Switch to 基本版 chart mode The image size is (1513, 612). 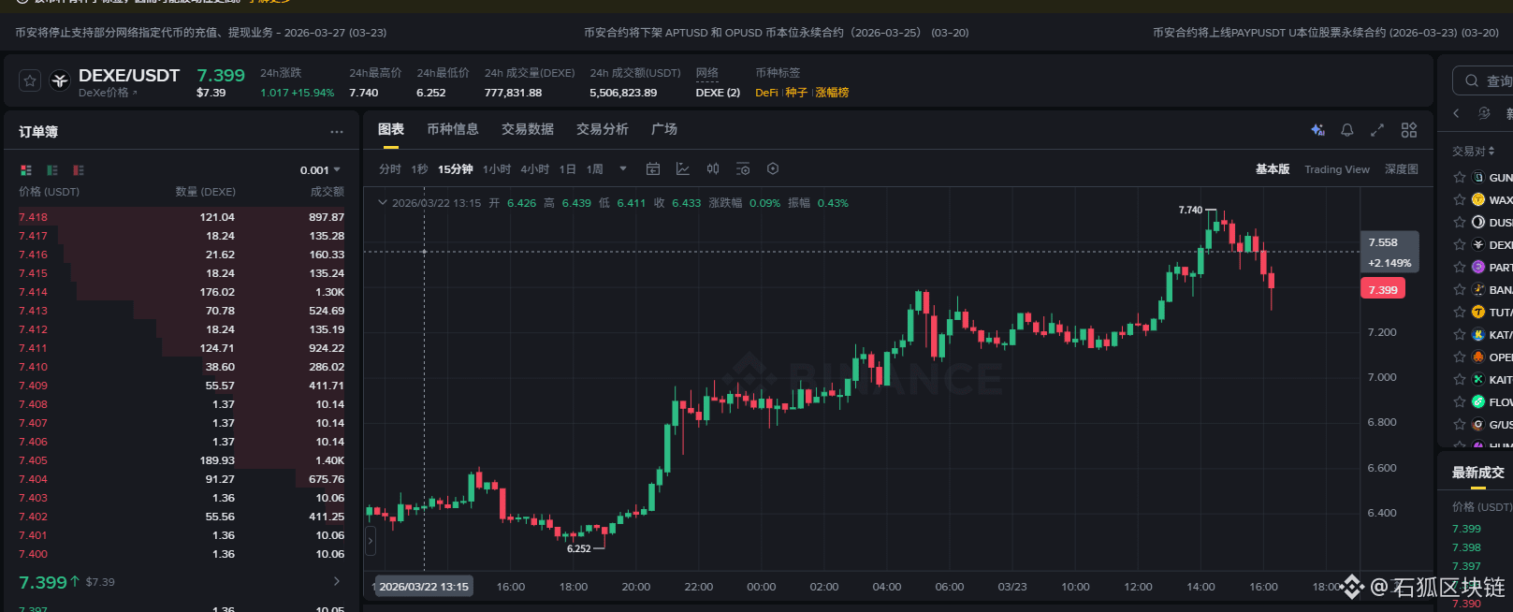click(1273, 169)
